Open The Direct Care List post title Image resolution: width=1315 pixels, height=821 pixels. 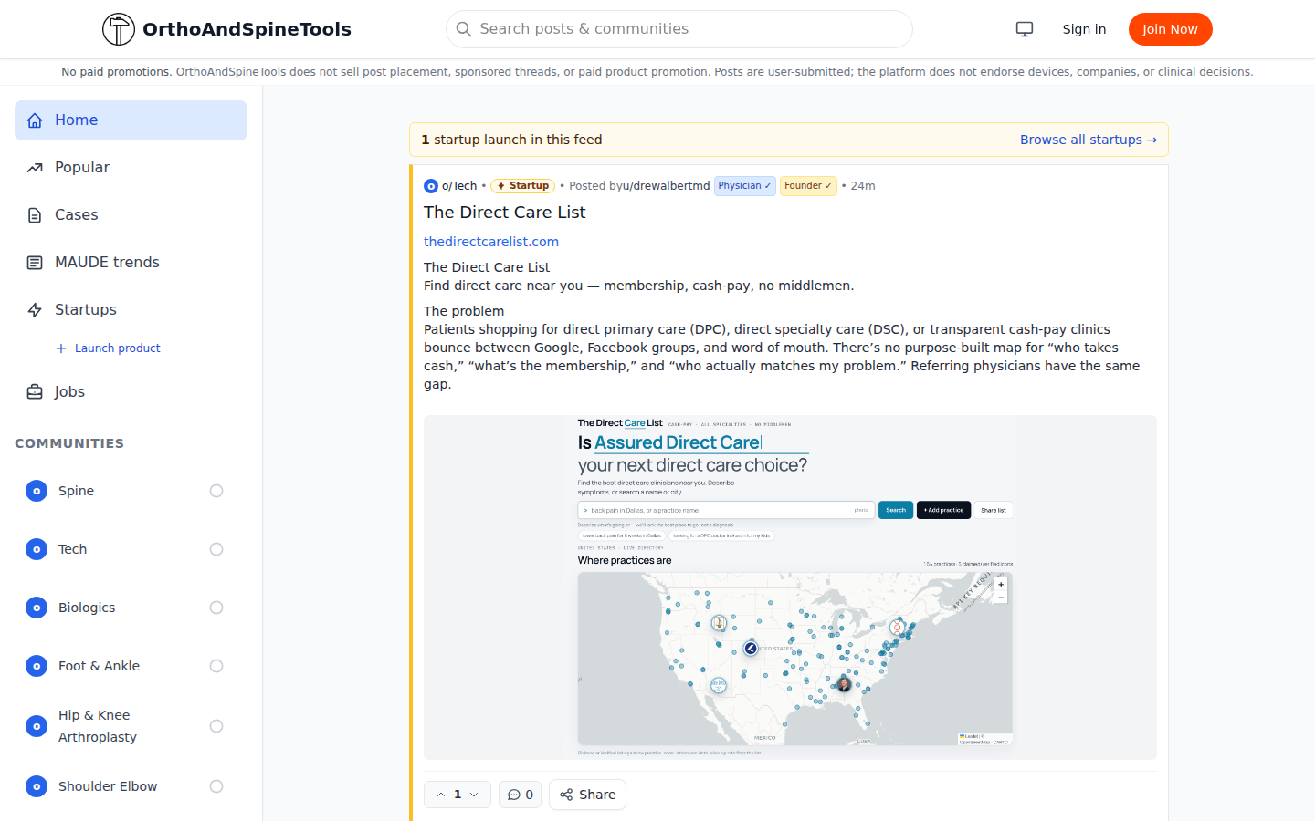click(x=505, y=213)
